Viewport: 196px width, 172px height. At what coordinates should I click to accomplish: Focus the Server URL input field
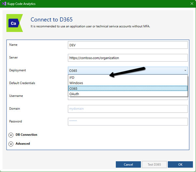click(x=128, y=58)
